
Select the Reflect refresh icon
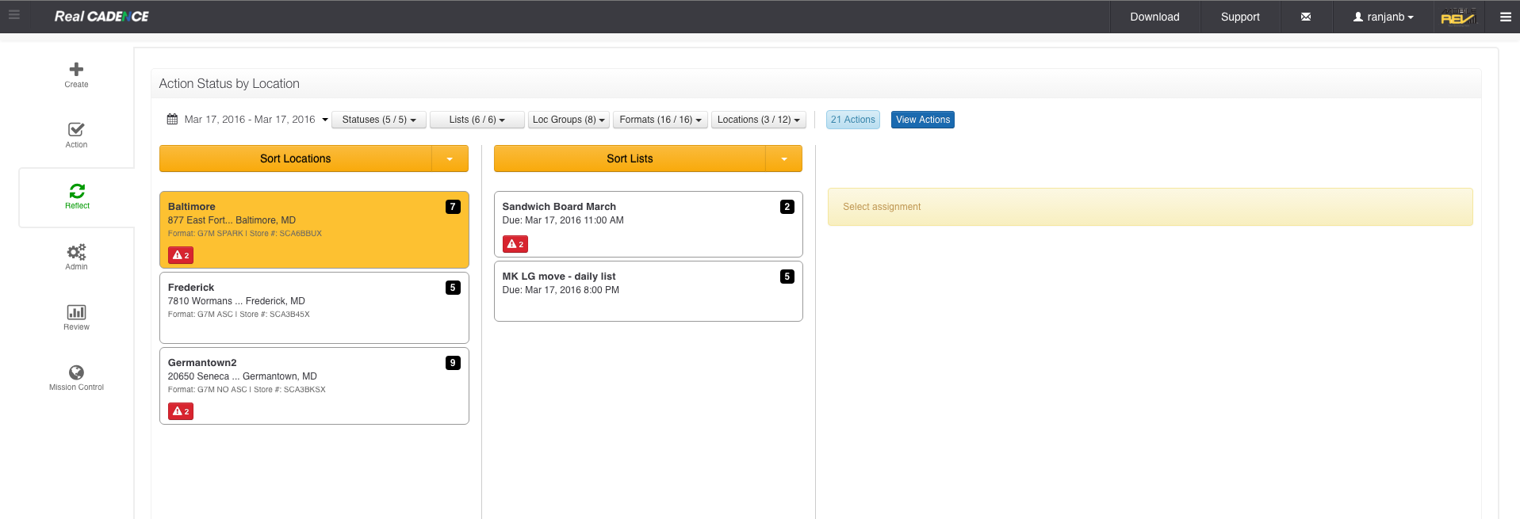click(77, 191)
